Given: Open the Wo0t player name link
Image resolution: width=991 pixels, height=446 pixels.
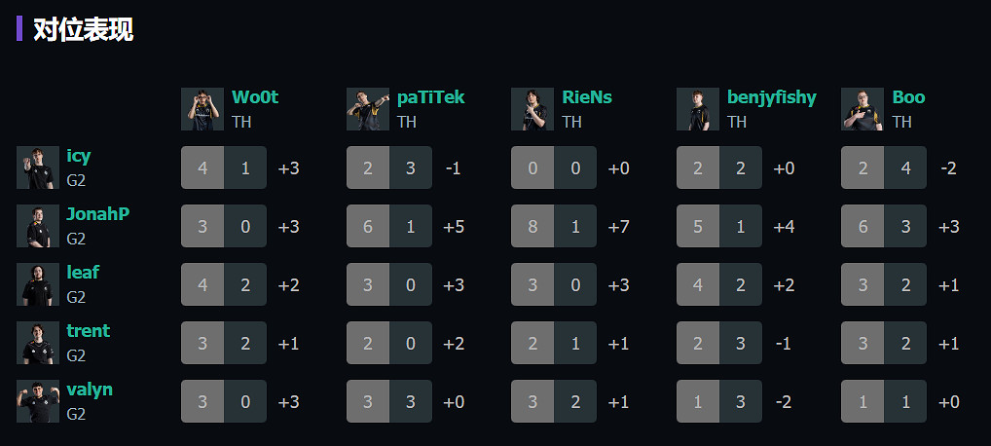Looking at the screenshot, I should click(x=255, y=97).
